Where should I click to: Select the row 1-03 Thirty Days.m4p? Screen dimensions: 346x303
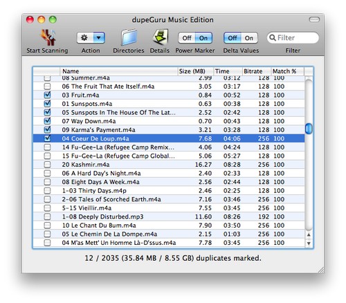coord(169,190)
